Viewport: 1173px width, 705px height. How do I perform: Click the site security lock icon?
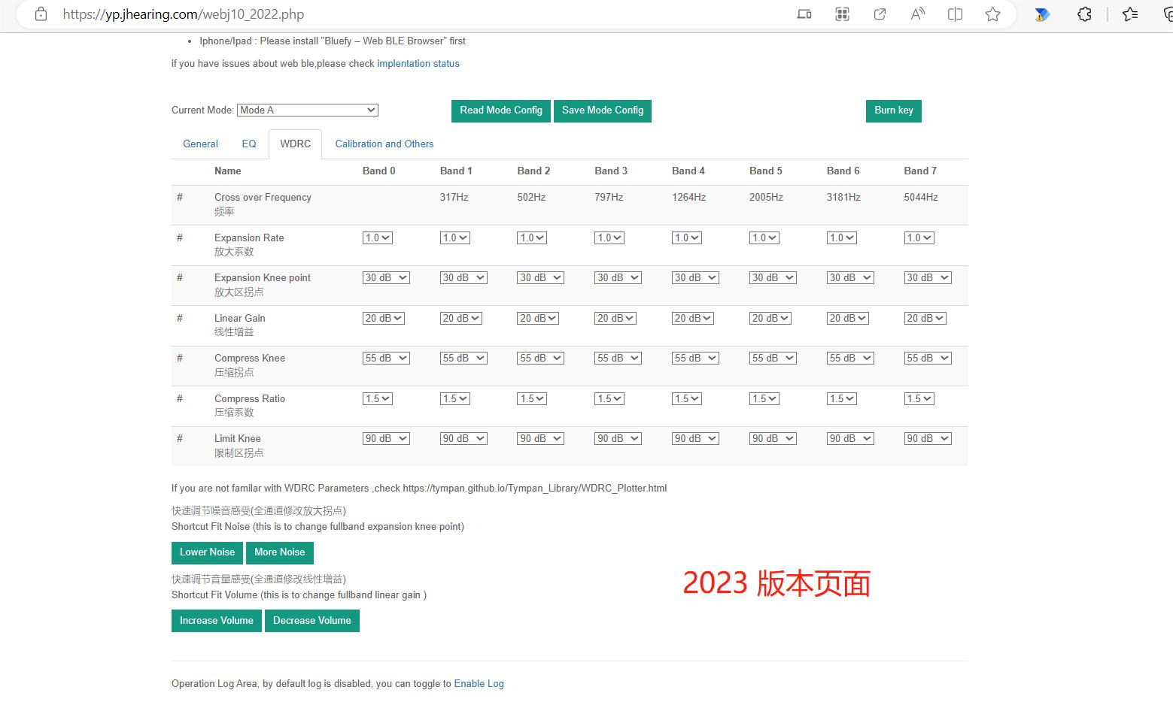[41, 14]
